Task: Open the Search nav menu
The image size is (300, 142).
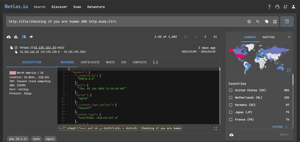Action: 40,7
